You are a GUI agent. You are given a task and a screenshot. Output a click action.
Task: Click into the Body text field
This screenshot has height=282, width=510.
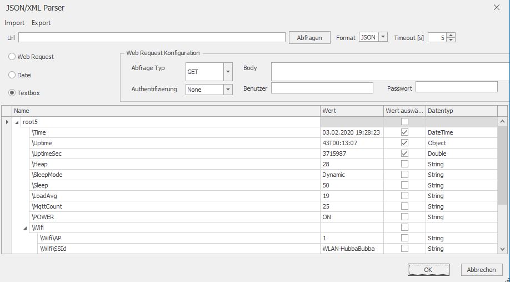(x=391, y=72)
